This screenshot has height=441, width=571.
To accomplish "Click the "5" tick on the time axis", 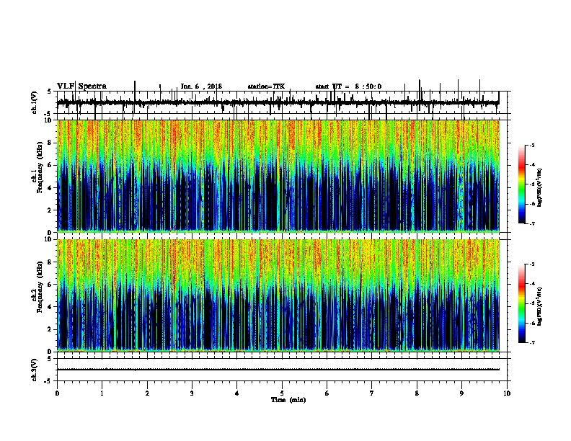I will (x=282, y=393).
